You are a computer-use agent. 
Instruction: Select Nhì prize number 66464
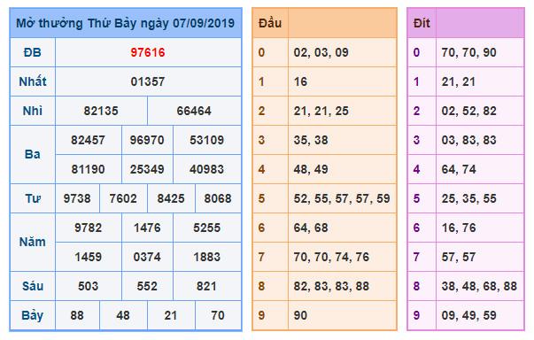click(x=194, y=111)
